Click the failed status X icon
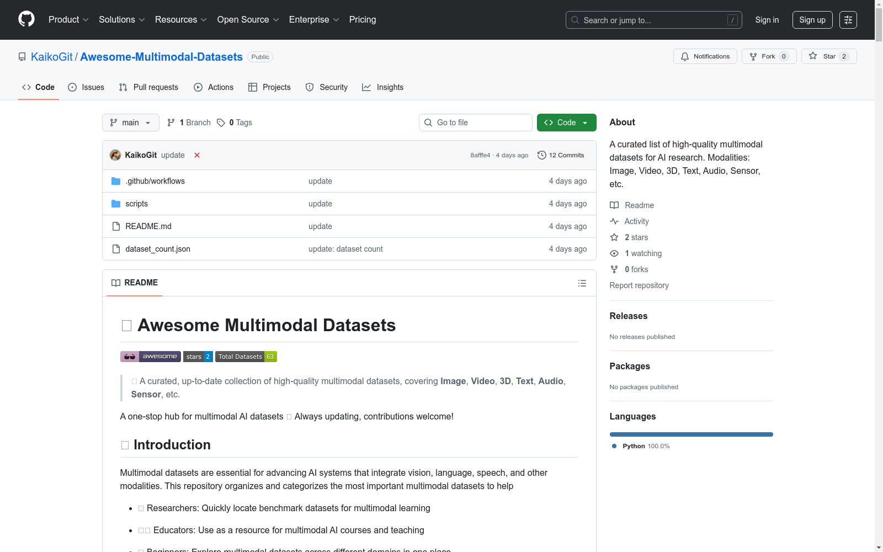 click(x=197, y=155)
